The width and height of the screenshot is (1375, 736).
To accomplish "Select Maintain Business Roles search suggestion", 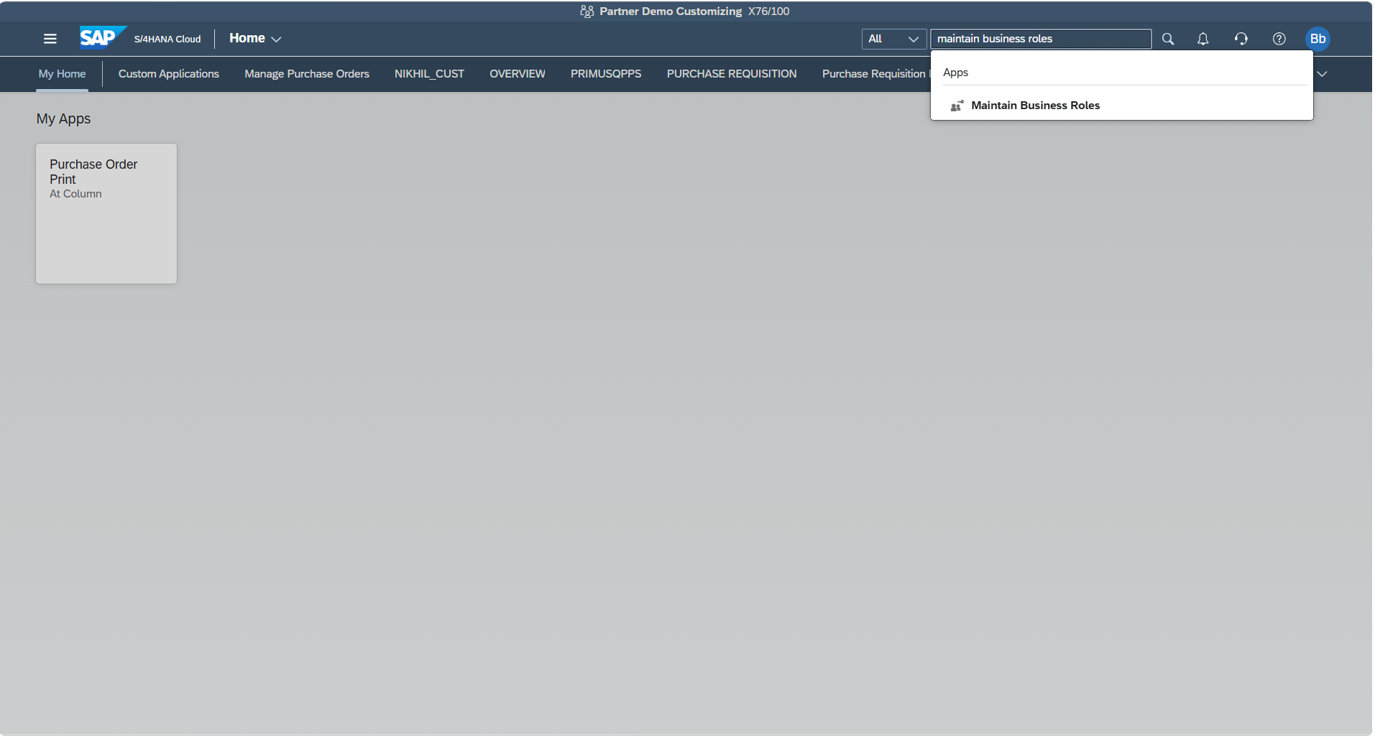I will (1121, 106).
